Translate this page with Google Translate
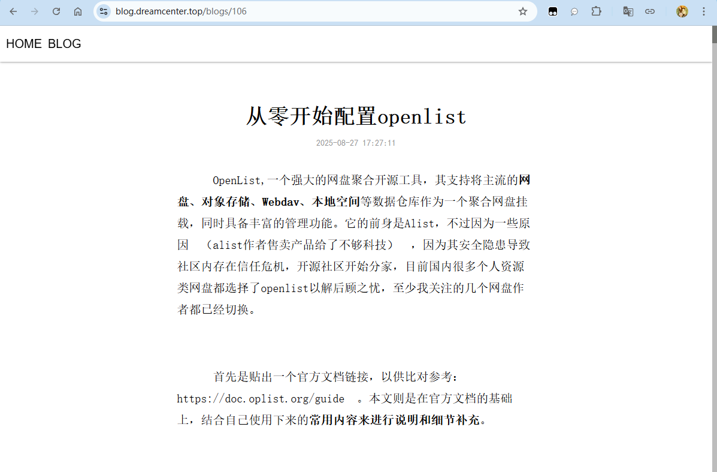717x472 pixels. coord(628,11)
